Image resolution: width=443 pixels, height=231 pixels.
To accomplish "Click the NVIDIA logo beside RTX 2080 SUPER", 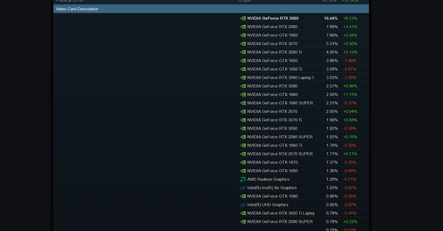I will pyautogui.click(x=243, y=222).
